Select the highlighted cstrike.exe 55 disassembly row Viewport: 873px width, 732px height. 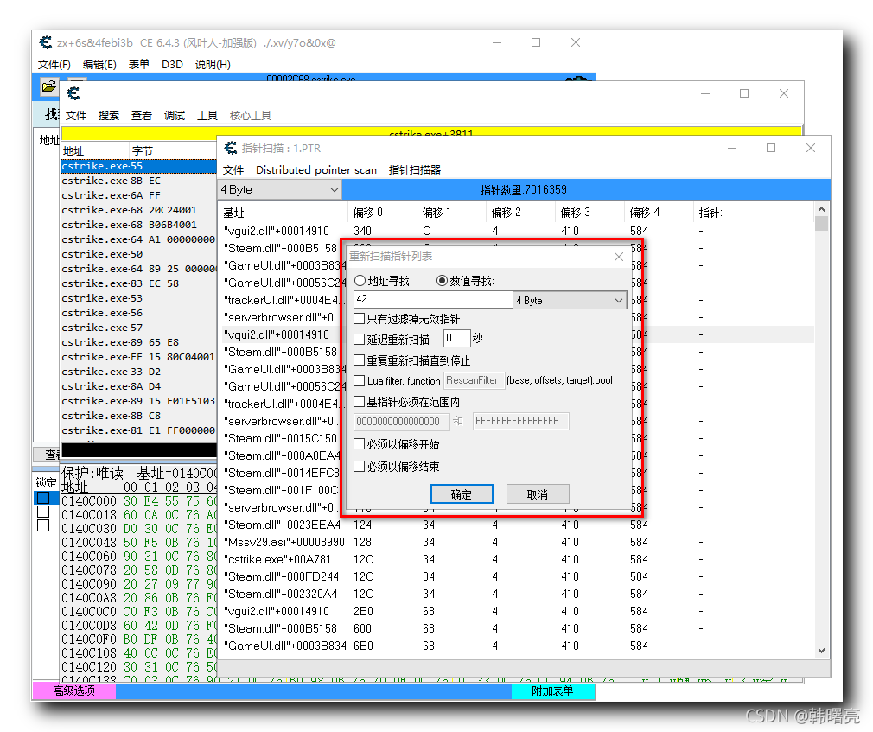[x=138, y=166]
